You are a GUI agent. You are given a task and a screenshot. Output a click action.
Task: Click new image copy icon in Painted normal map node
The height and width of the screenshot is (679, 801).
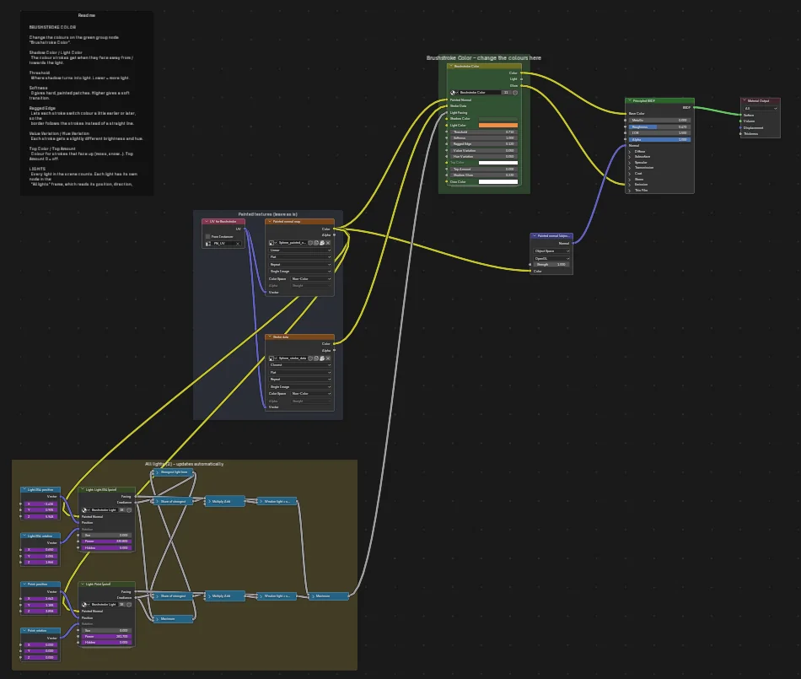[x=315, y=243]
